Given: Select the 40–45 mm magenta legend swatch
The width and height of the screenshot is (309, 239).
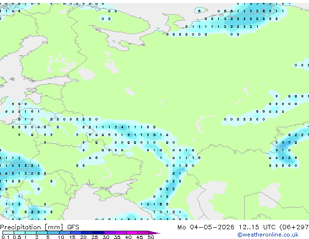Looking at the screenshot, I should [132, 233].
